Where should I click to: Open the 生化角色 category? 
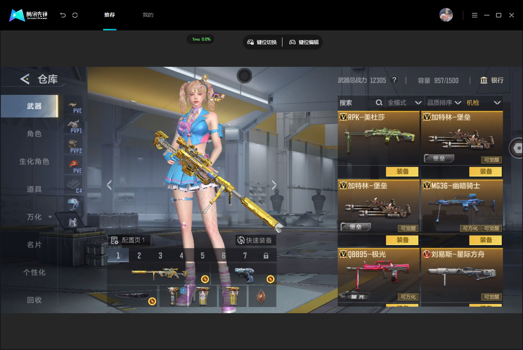(34, 161)
